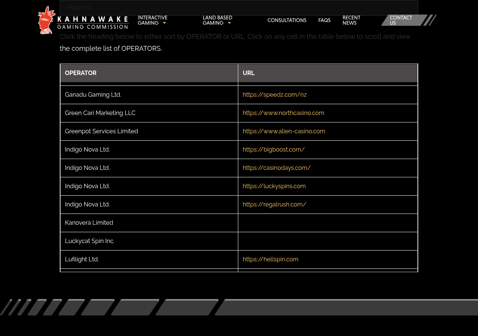Expand the Interactive Gaming dropdown arrow
478x336 pixels.
pos(164,23)
